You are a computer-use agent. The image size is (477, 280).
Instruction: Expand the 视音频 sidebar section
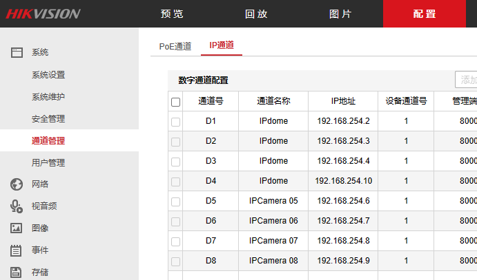43,206
